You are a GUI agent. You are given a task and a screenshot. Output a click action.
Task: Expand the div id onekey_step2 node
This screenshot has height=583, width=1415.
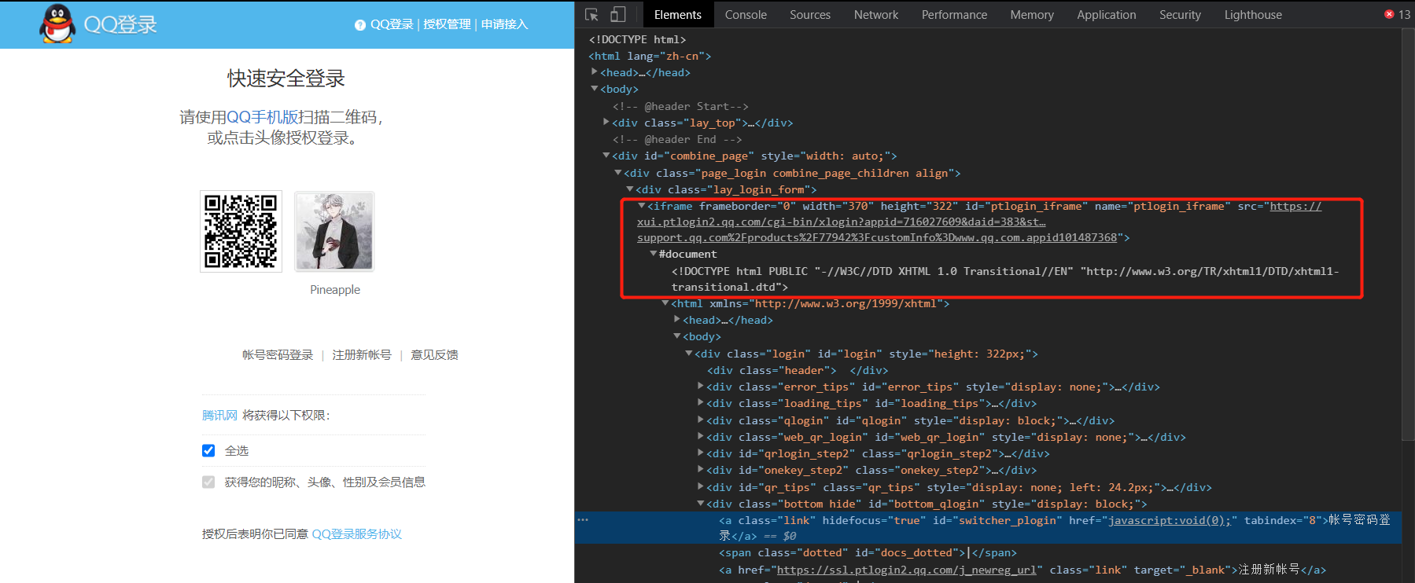[x=701, y=469]
